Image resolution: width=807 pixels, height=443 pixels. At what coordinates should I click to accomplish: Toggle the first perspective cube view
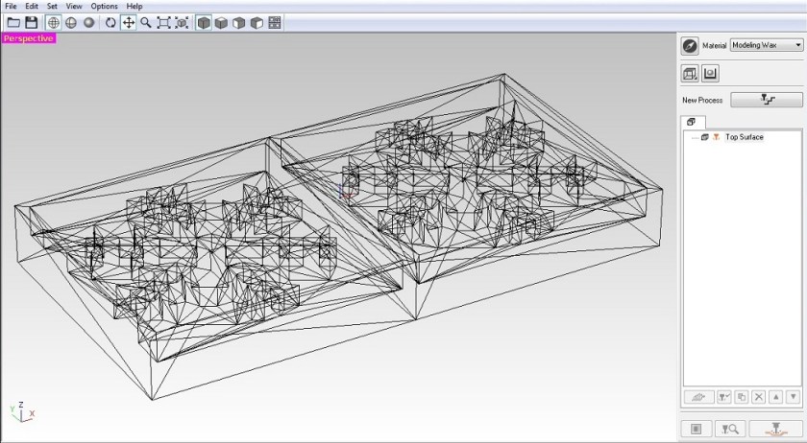(x=204, y=22)
